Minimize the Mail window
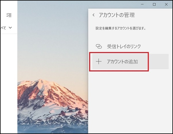 tap(142, 4)
